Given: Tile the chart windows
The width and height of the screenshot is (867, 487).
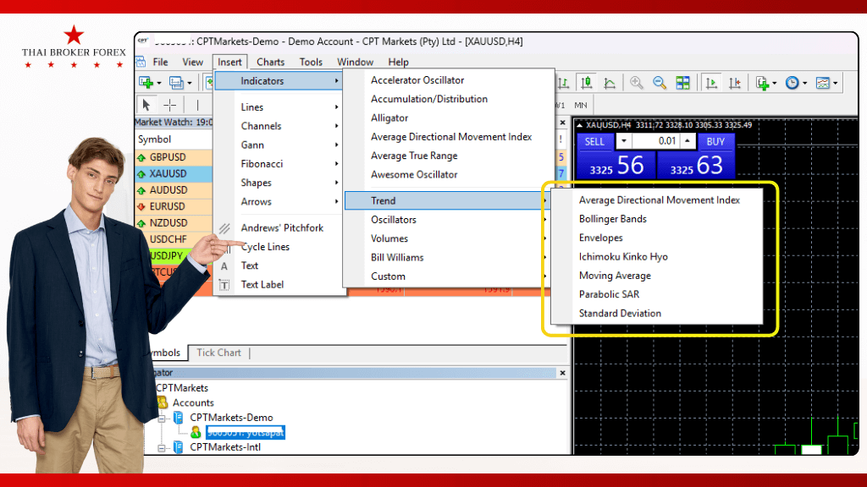Looking at the screenshot, I should click(x=683, y=83).
